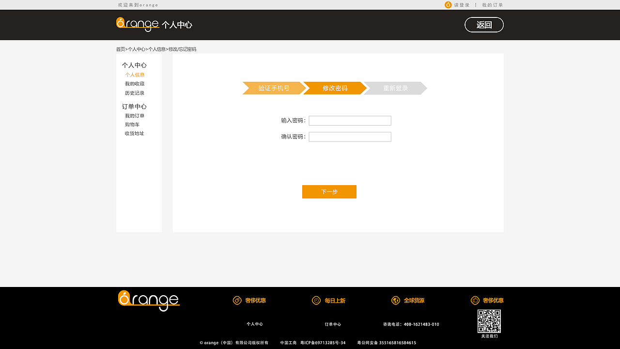Click the orange login icon in top bar
620x349 pixels.
tap(448, 5)
